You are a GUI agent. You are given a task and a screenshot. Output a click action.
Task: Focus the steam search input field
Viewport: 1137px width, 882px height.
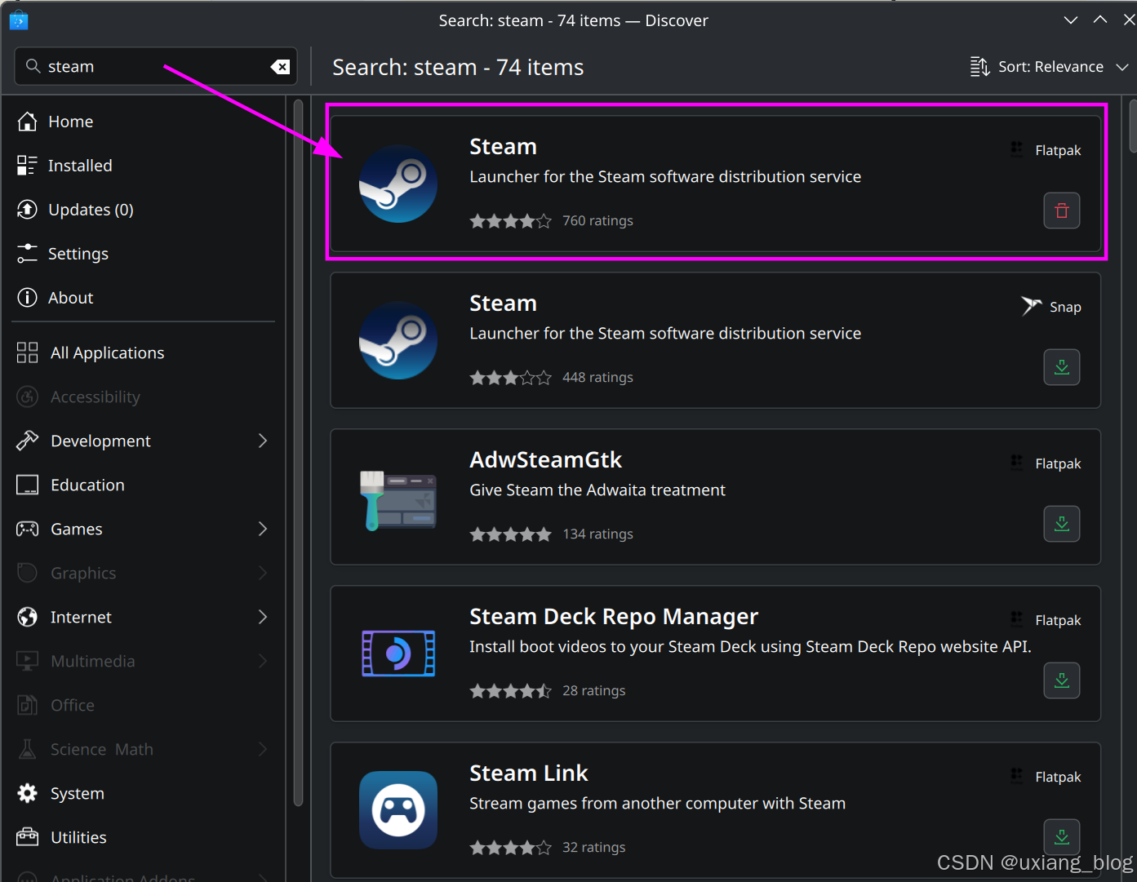pos(156,67)
